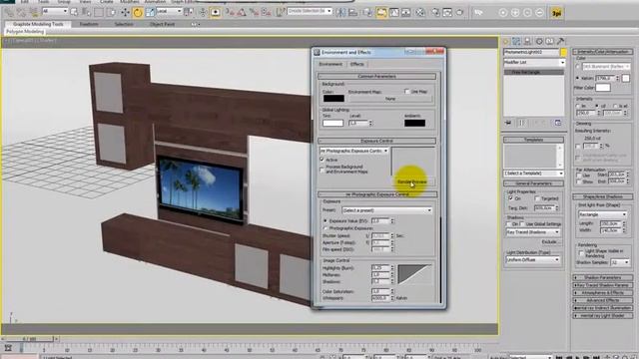Select the Rotate tool in main toolbar
639x359 pixels.
pyautogui.click(x=138, y=13)
